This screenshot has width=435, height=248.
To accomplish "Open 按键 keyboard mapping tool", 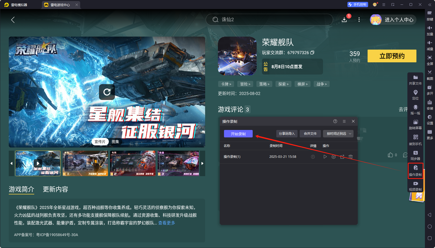I will pos(430,16).
